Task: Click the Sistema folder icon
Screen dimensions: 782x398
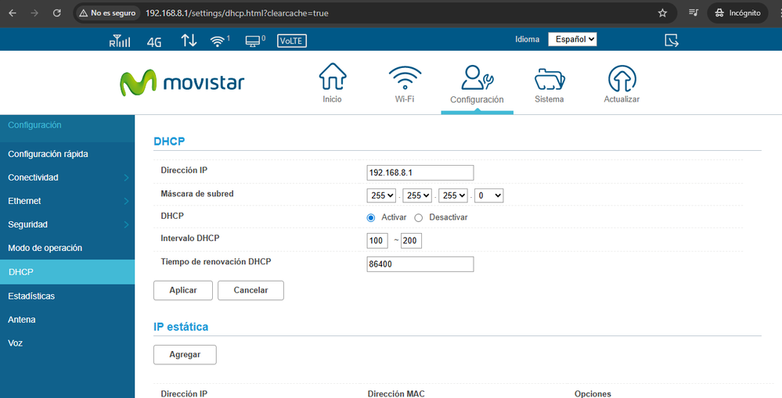Action: pyautogui.click(x=550, y=79)
